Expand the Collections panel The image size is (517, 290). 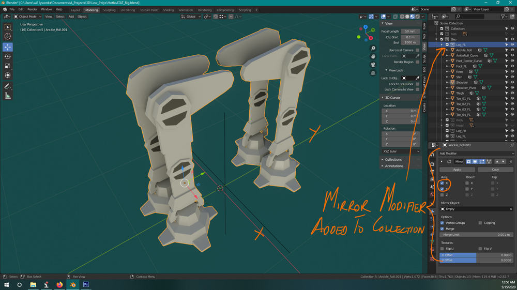[401, 160]
